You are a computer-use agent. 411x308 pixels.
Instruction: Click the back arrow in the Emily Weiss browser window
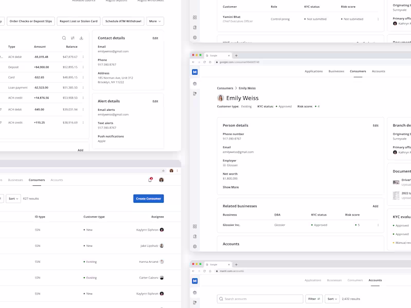pyautogui.click(x=194, y=62)
